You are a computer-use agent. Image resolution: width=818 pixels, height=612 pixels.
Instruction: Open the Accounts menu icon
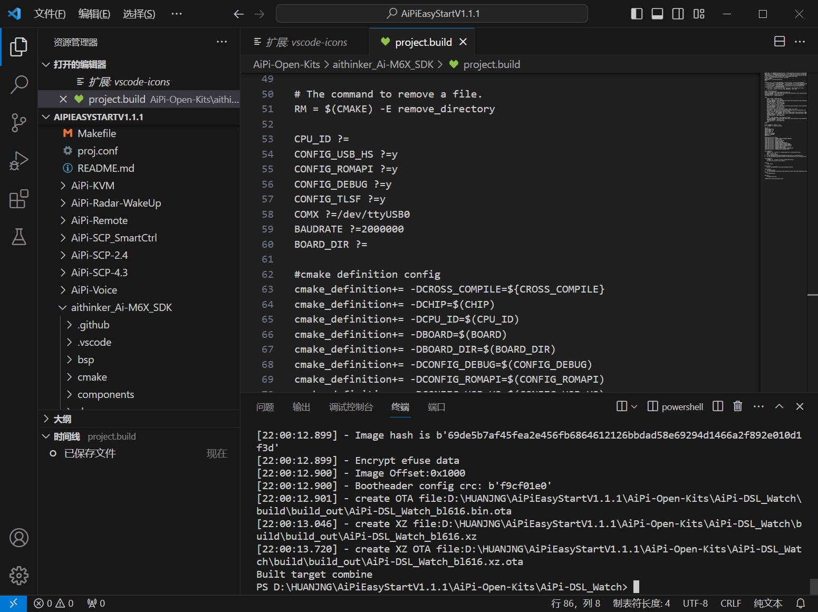point(19,538)
